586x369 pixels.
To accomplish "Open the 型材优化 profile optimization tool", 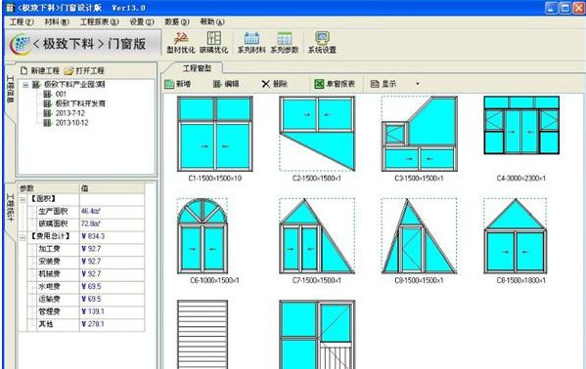I will point(181,42).
